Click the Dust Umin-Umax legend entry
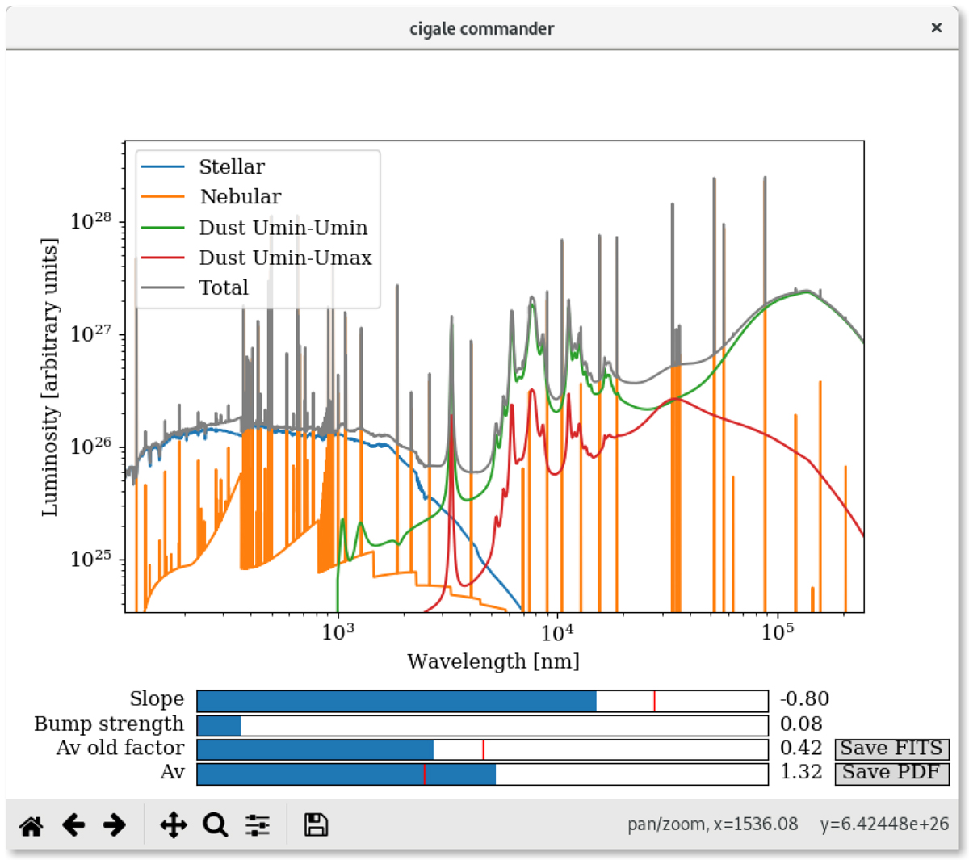969x860 pixels. tap(285, 258)
